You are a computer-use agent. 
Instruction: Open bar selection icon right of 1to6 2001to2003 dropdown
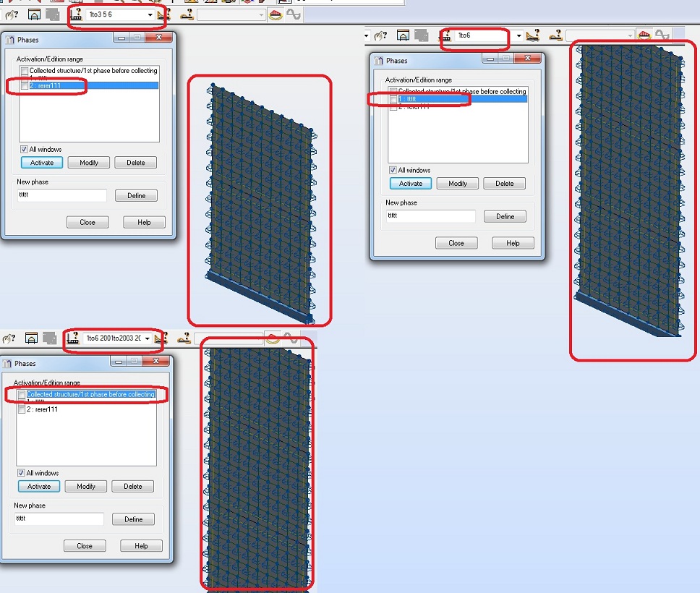click(161, 338)
